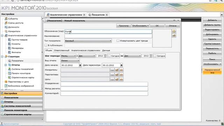
Task: Click the Библиотека изображений tree icon
Action: pyautogui.click(x=6, y=86)
